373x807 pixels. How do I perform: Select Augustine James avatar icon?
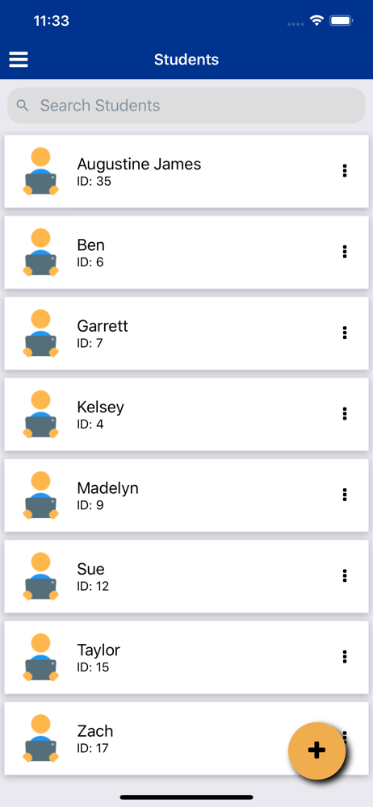[40, 171]
